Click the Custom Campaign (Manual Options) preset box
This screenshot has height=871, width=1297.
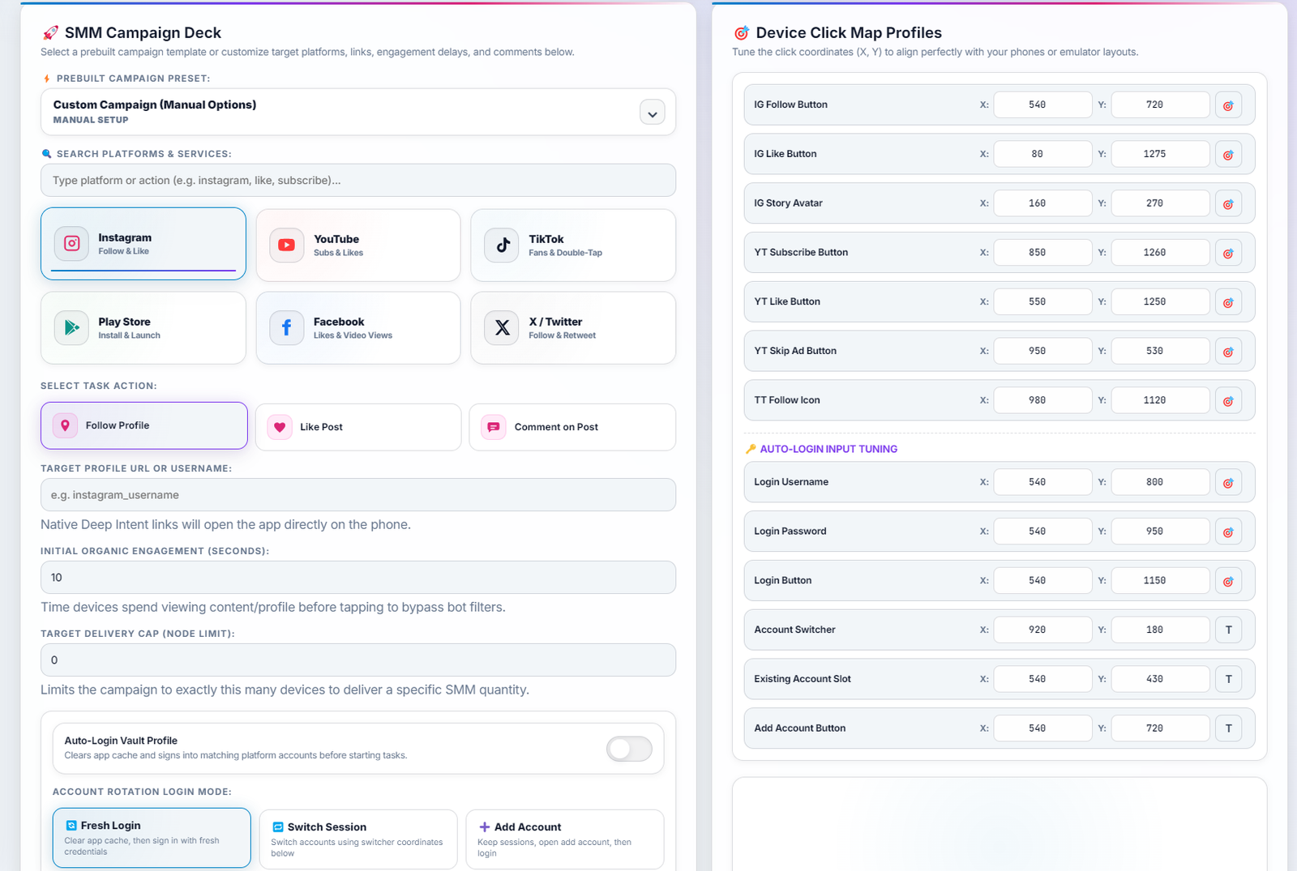tap(358, 112)
